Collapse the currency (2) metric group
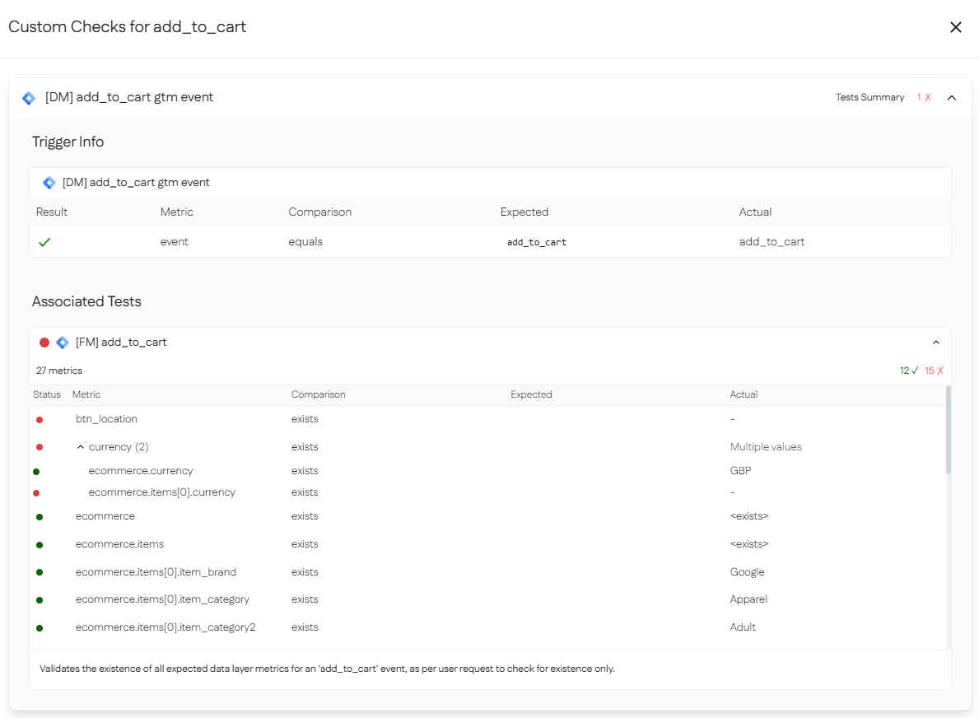This screenshot has width=979, height=718. click(x=81, y=446)
